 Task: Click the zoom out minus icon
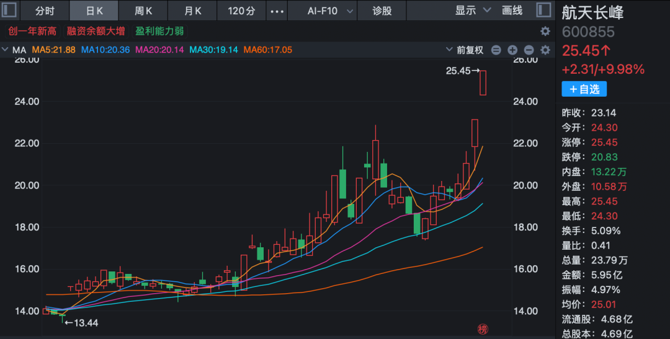(x=529, y=50)
